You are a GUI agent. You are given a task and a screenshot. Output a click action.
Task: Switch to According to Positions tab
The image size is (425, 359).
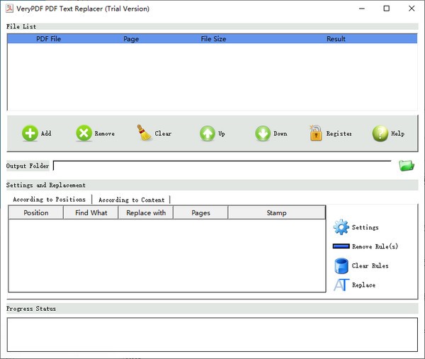[x=50, y=200]
